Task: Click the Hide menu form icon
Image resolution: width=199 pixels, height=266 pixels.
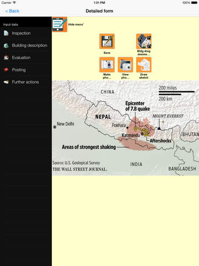Action: tap(60, 24)
